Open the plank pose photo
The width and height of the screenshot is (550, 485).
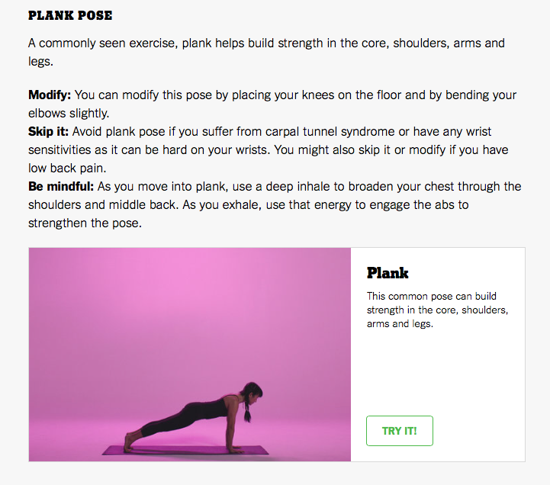coord(189,355)
